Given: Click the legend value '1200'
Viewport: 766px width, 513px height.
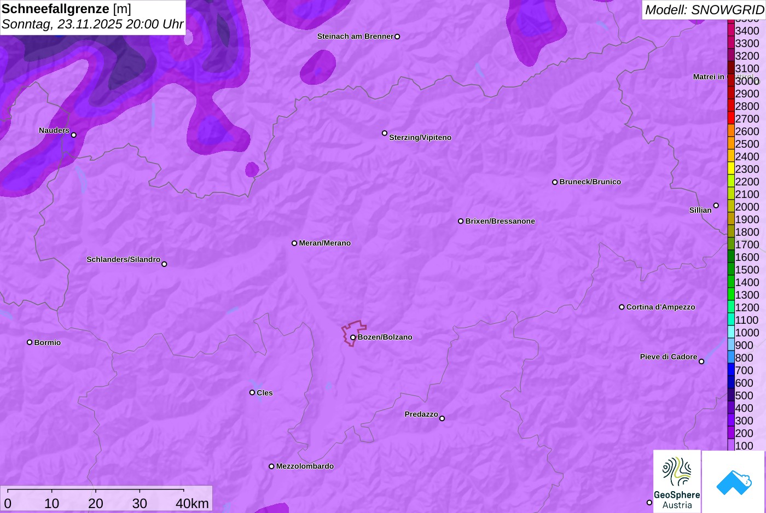Looking at the screenshot, I should click(x=747, y=308).
